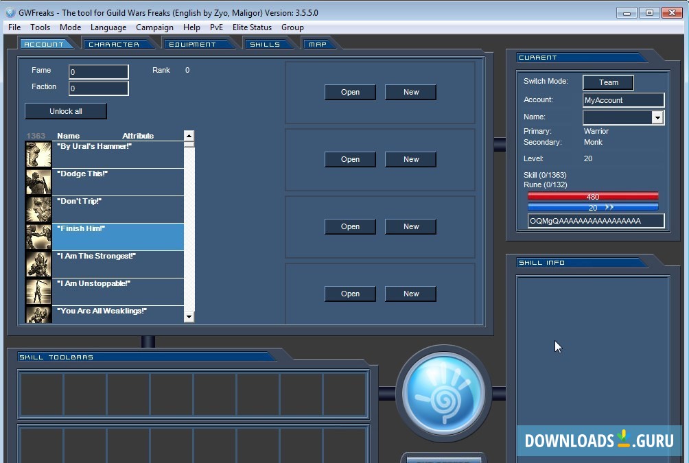Click the "Don't Trip!" skill icon
The image size is (689, 463).
point(38,209)
